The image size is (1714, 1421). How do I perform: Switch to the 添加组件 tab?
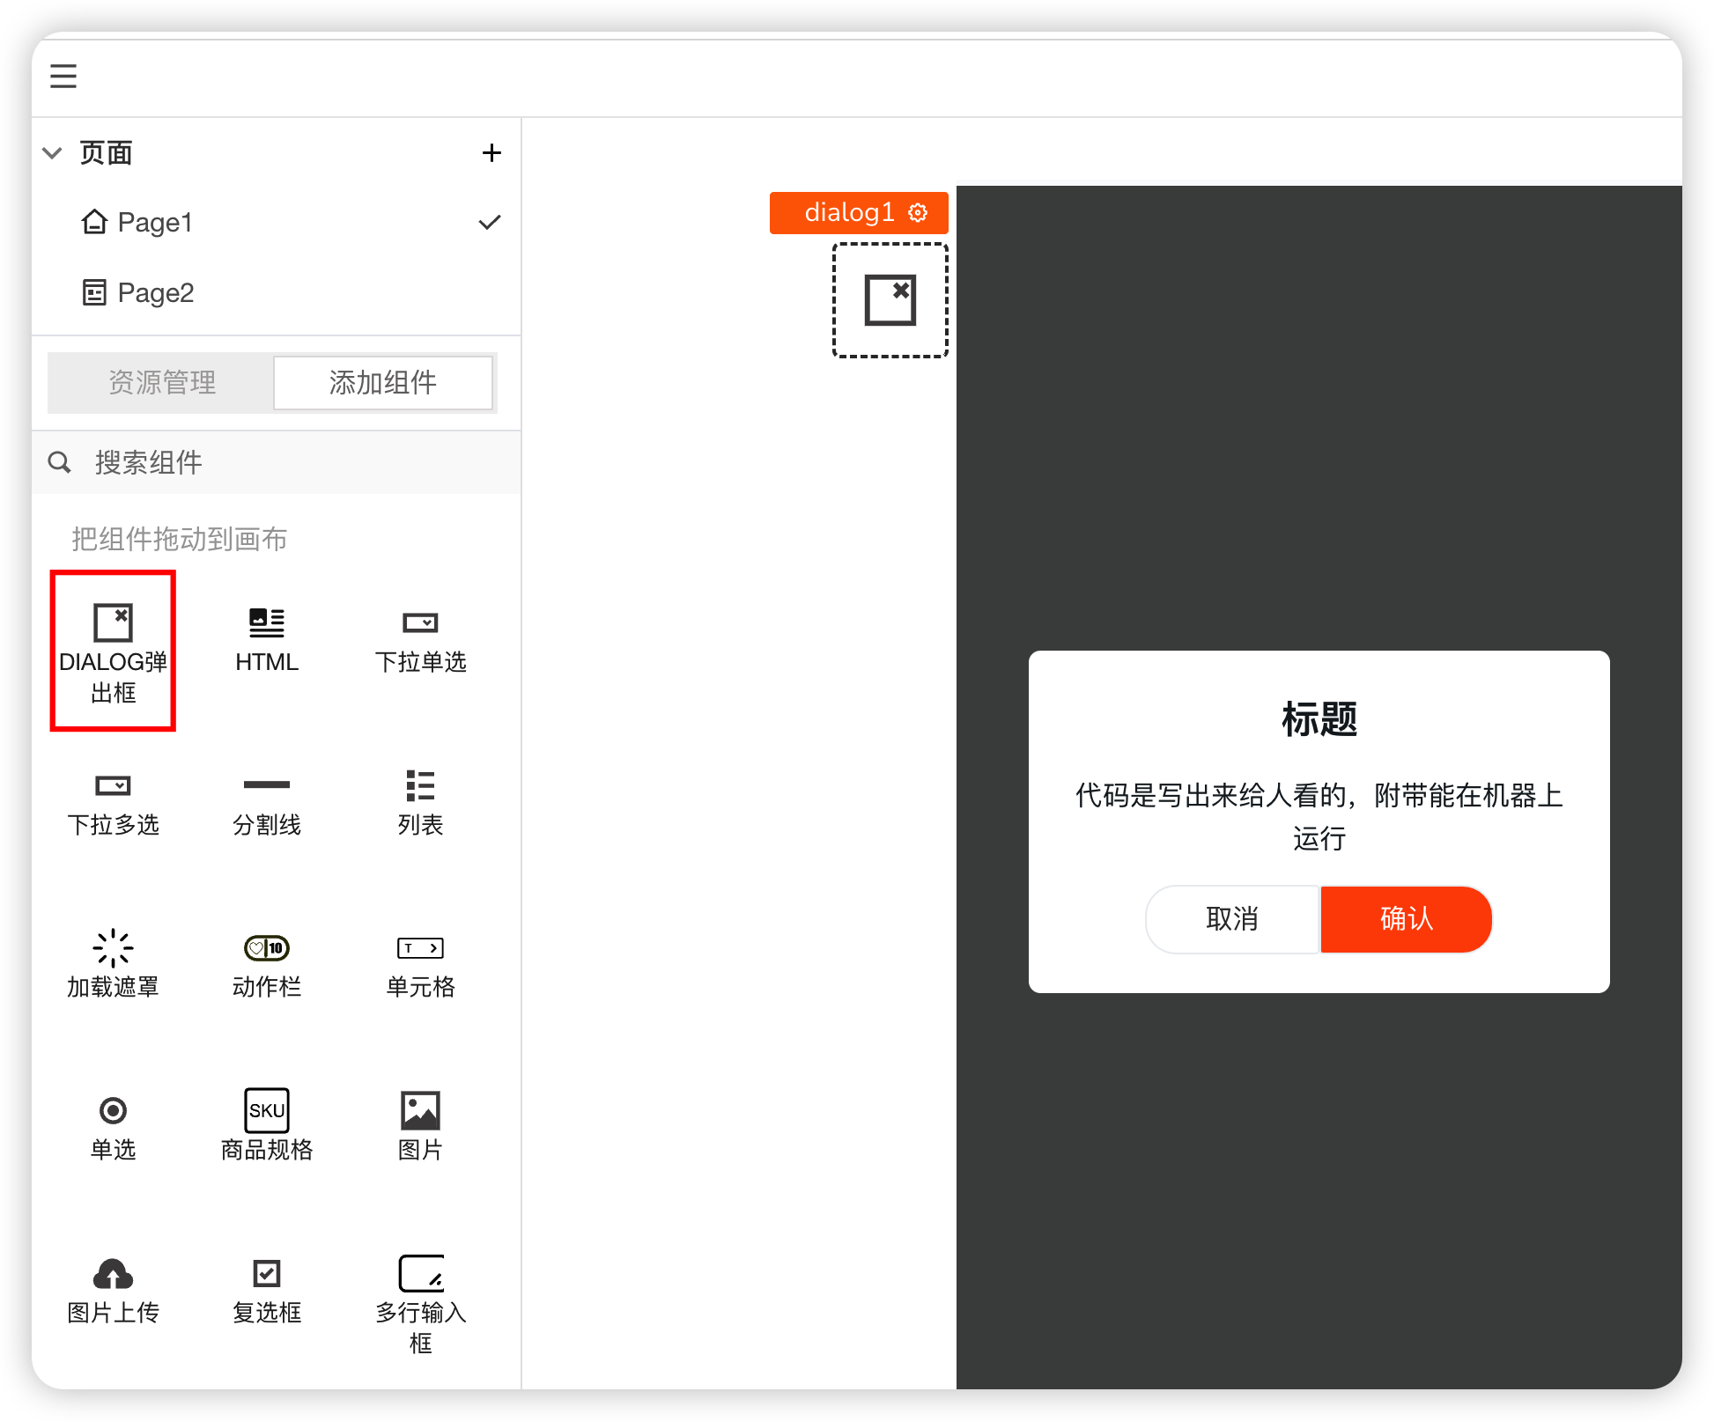point(382,383)
